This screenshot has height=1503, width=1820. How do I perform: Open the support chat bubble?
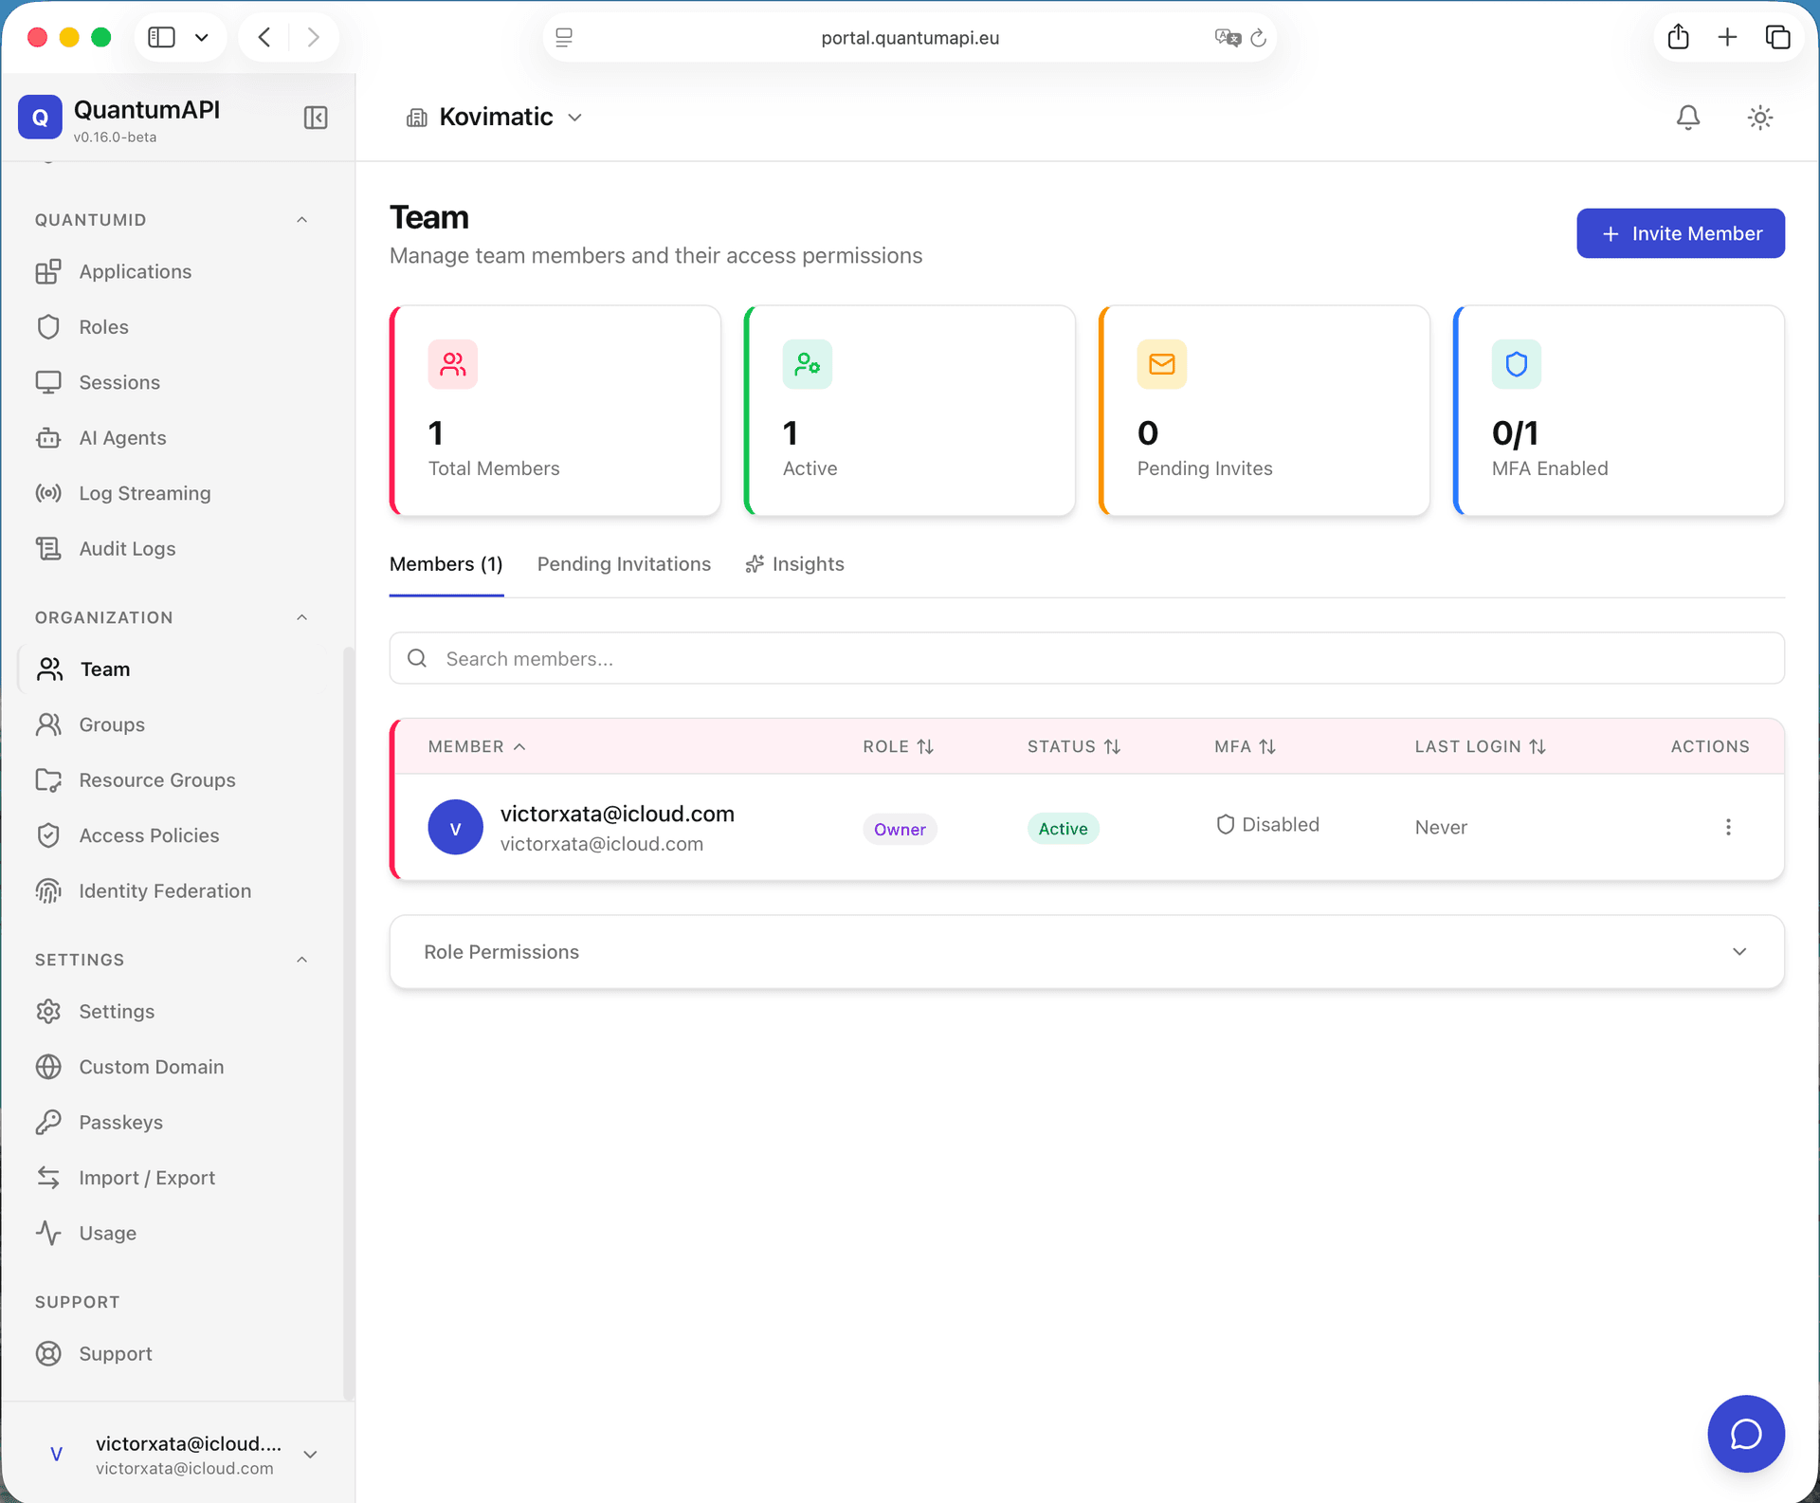[x=1746, y=1434]
